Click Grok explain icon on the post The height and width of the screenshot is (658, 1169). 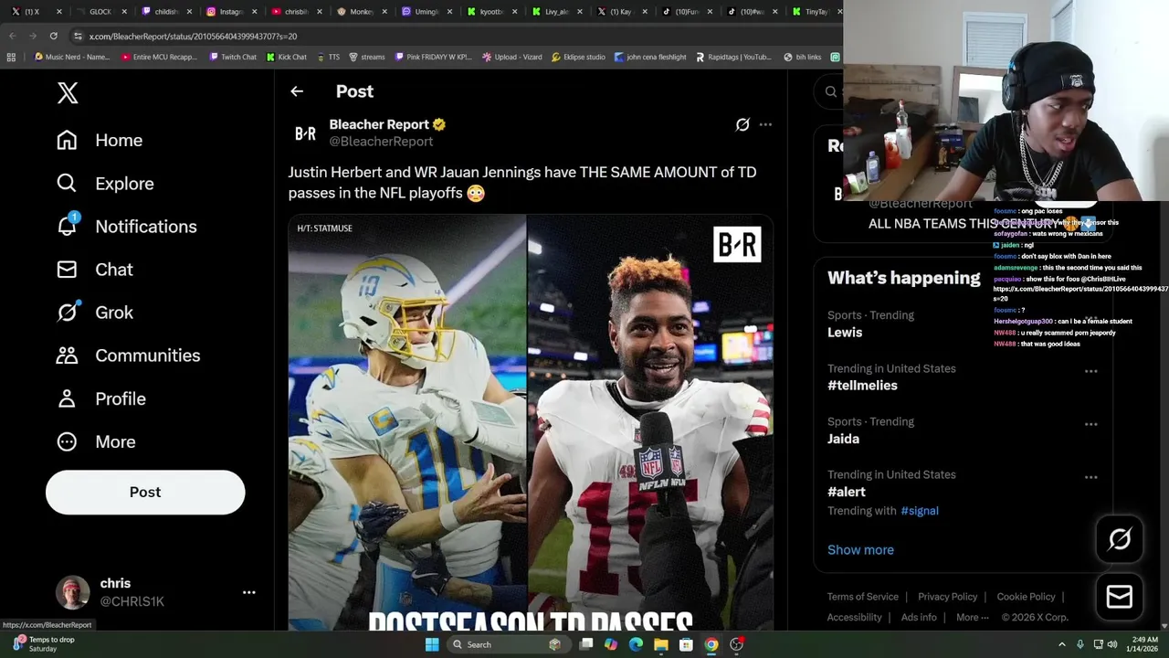point(742,124)
